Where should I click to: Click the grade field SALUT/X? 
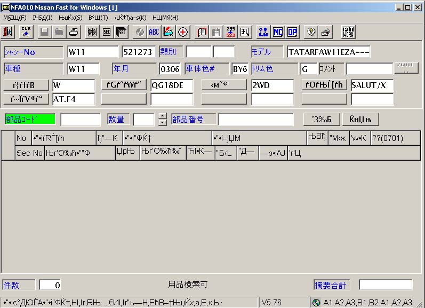[x=372, y=85]
